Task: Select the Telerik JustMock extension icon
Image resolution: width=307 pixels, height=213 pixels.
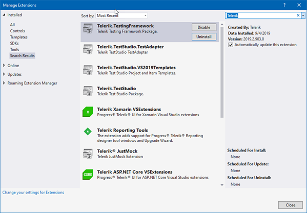Action: click(88, 154)
